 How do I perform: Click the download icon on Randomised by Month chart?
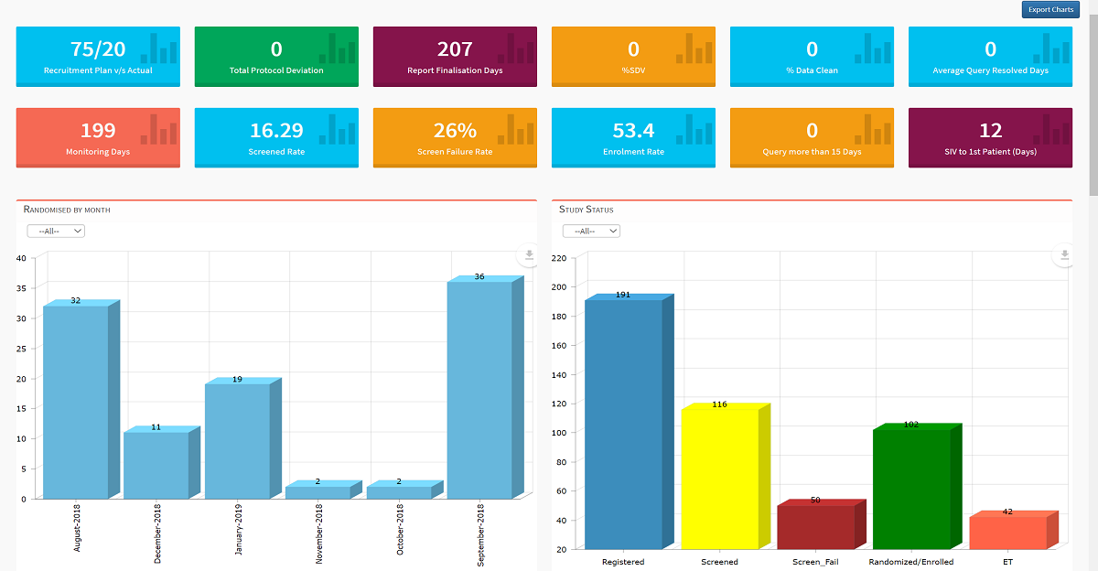[x=528, y=256]
